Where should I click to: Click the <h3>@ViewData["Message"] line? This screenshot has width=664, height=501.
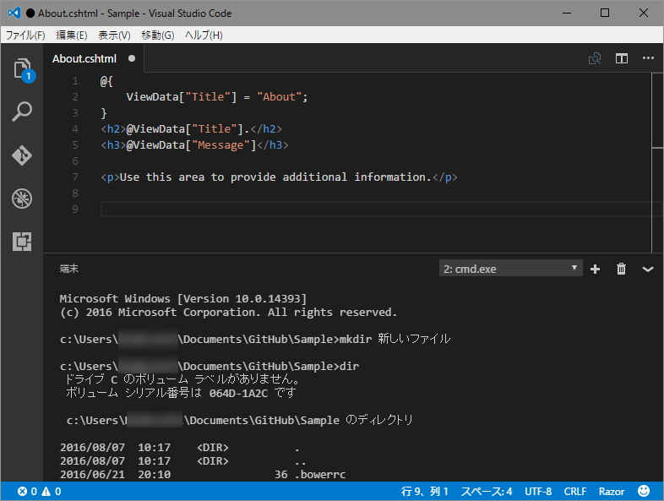(x=194, y=145)
